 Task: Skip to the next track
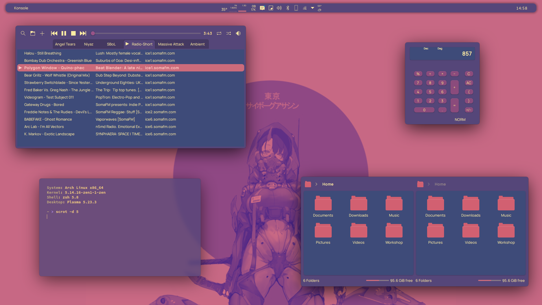point(83,33)
